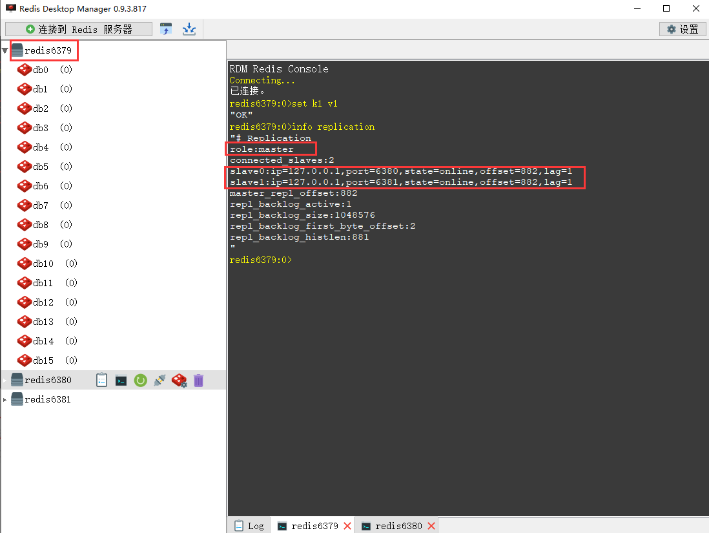Disconnect from redis6380 server
The width and height of the screenshot is (709, 533).
click(x=160, y=381)
